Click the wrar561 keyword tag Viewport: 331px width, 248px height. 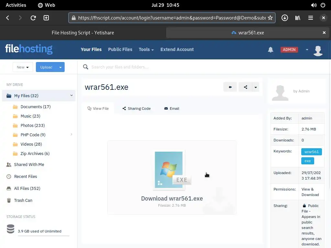[311, 152]
